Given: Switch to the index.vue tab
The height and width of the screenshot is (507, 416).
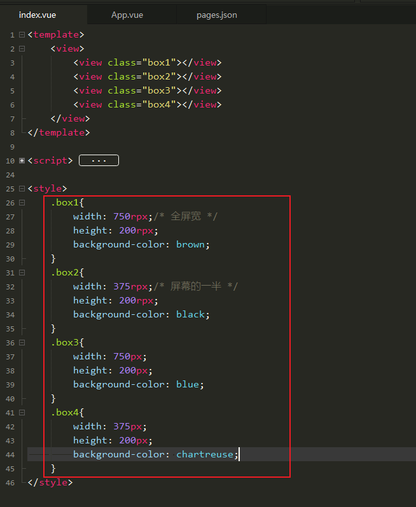Looking at the screenshot, I should click(38, 15).
